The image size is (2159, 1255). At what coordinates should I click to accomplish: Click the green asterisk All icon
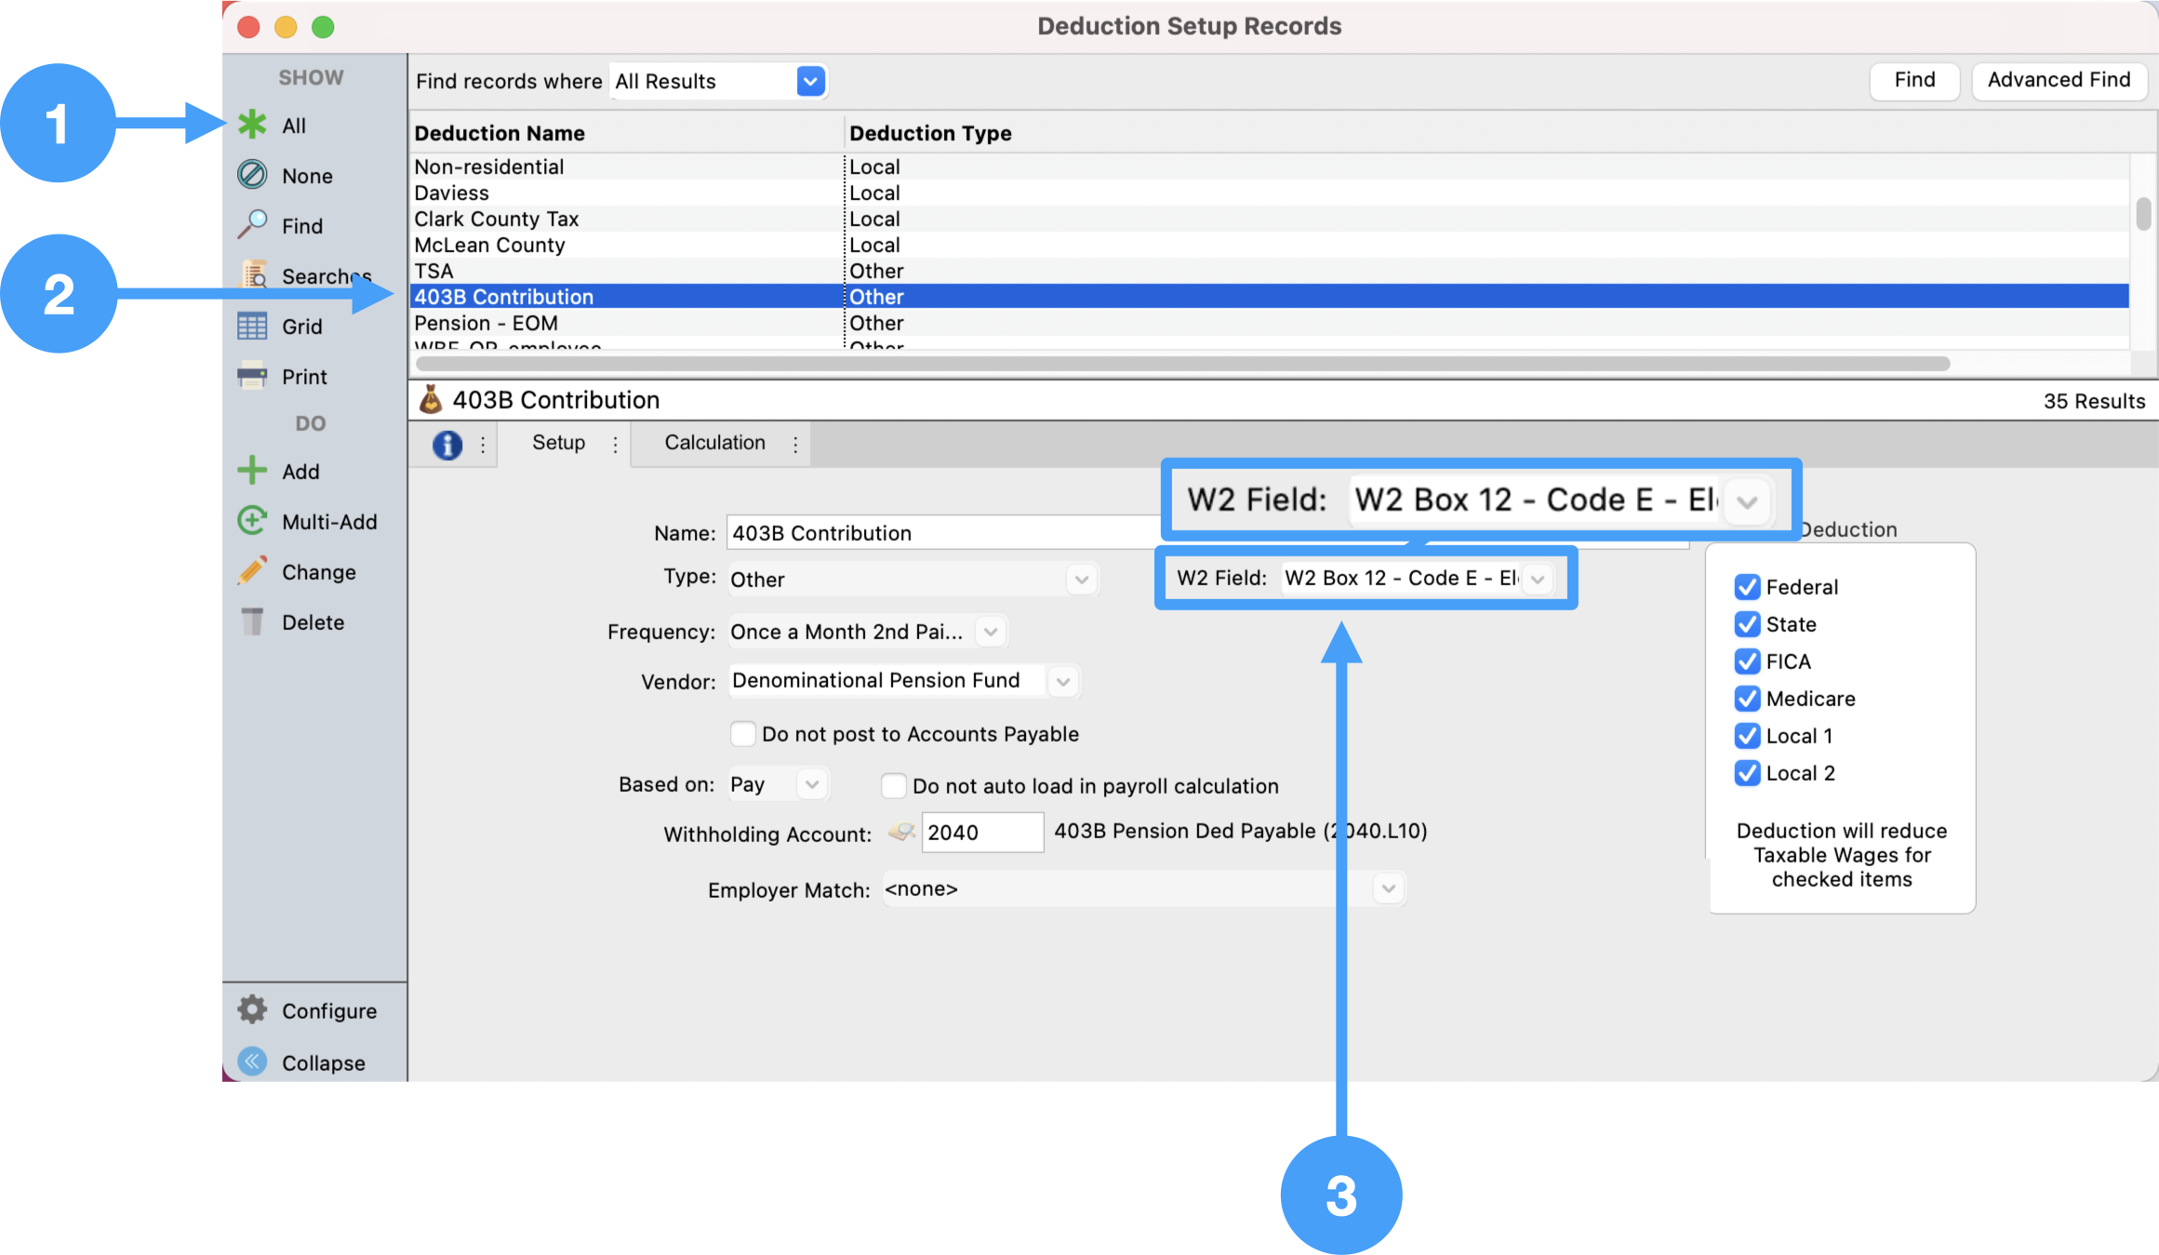252,125
